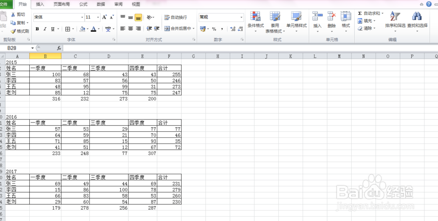Click merge and center (合并后居中)

(x=177, y=28)
